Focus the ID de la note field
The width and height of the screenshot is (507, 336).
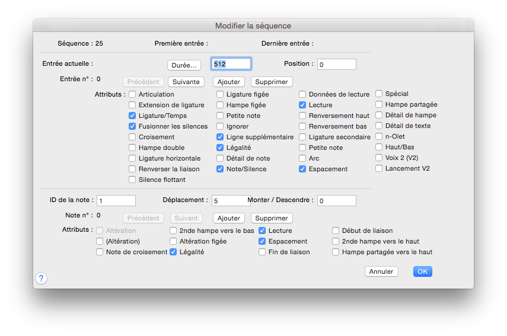116,201
